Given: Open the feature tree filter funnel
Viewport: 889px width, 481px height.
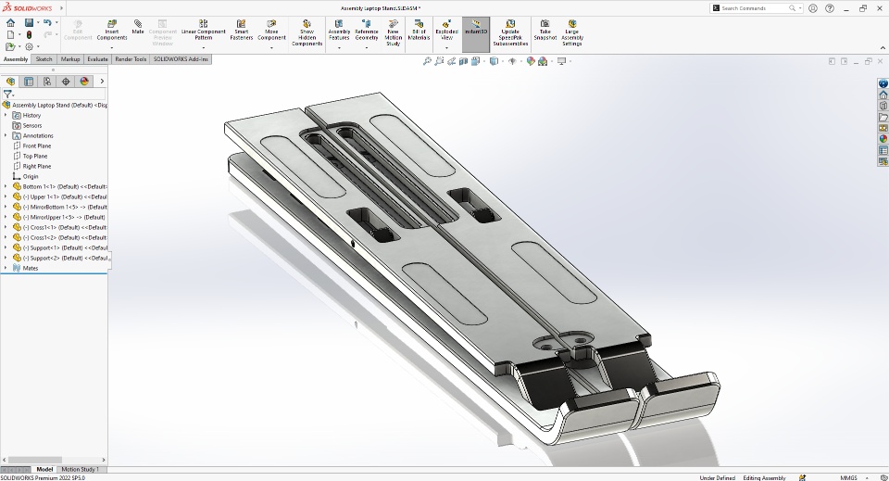Looking at the screenshot, I should coord(7,95).
